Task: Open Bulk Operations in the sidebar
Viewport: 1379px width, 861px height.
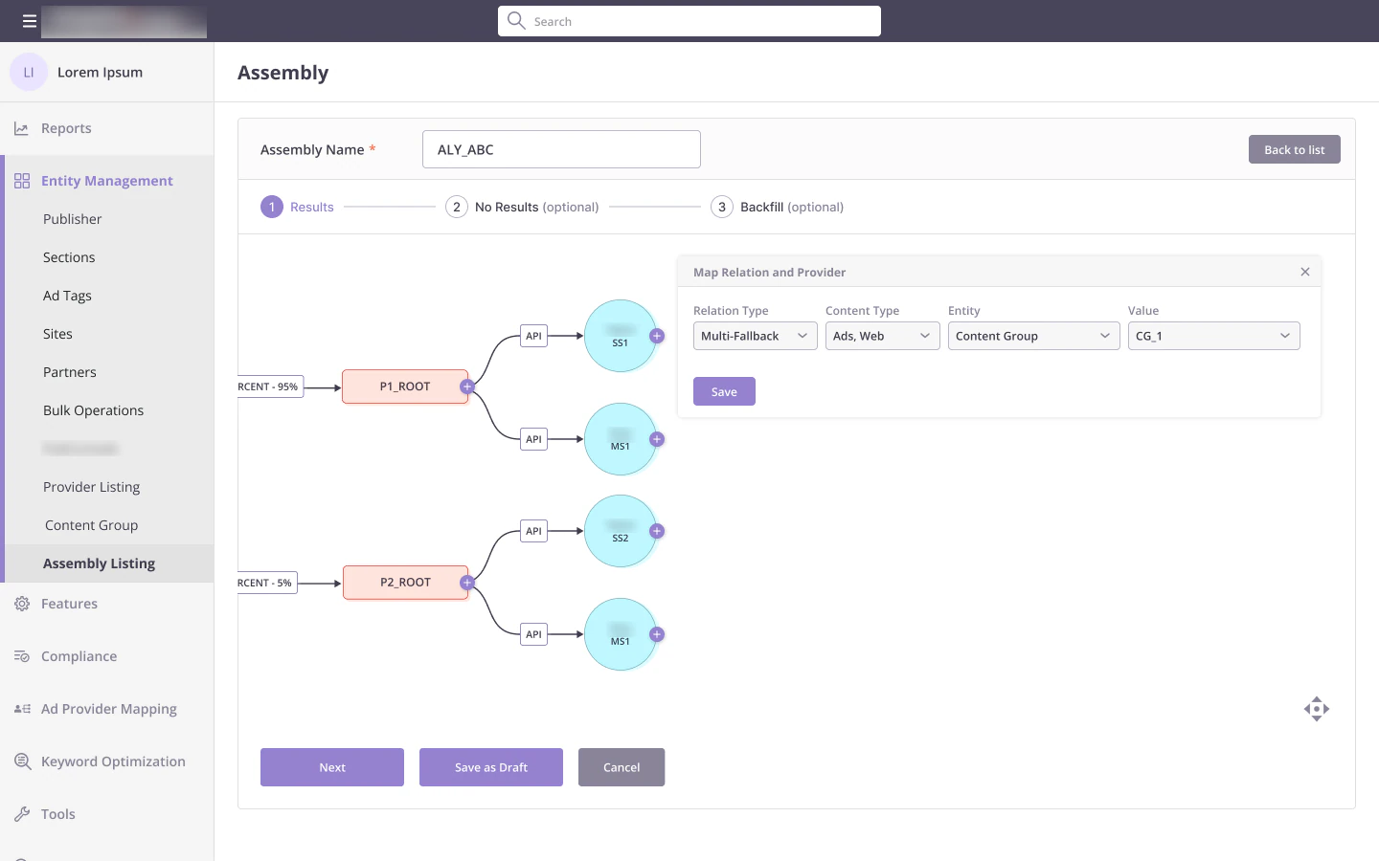Action: (94, 410)
